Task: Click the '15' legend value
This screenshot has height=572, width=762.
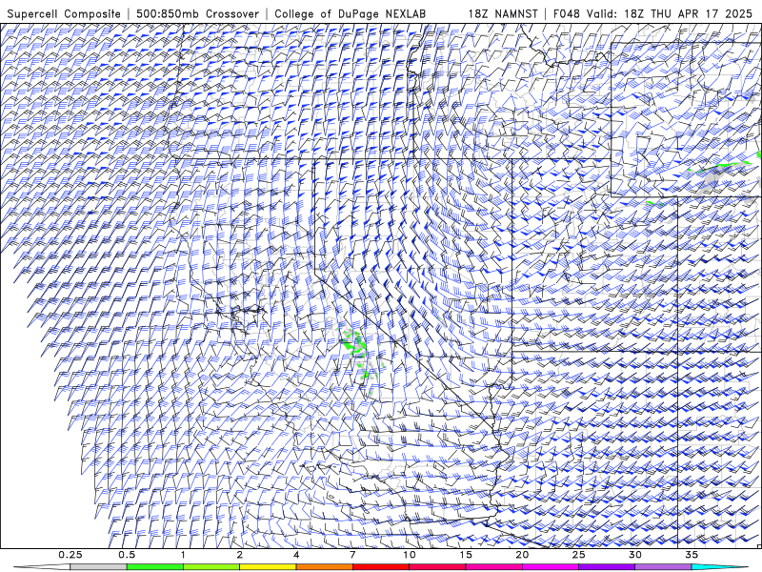Action: click(466, 555)
